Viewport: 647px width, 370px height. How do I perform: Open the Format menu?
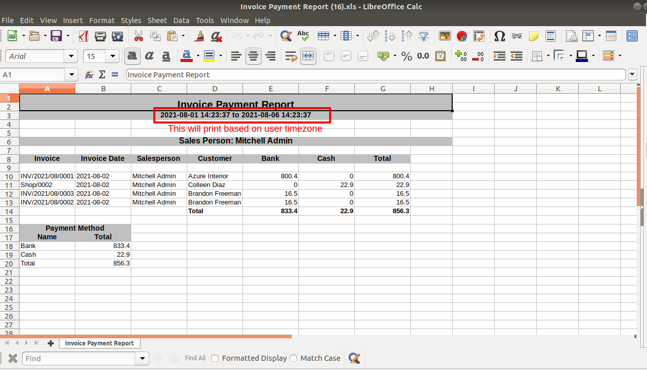tap(102, 20)
